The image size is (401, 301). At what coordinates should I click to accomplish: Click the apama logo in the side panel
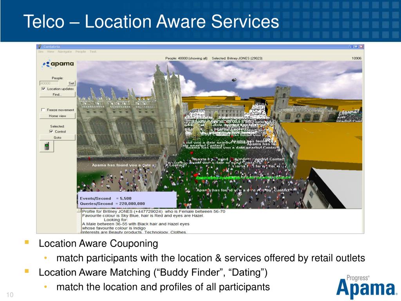58,64
